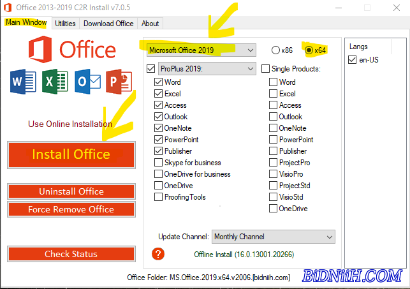Uncheck Outlook under ProPlus 2019
This screenshot has width=410, height=289.
[x=159, y=117]
